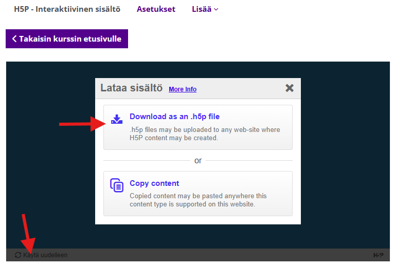Expand the Lisää dropdown chevron
The width and height of the screenshot is (395, 267).
(216, 9)
